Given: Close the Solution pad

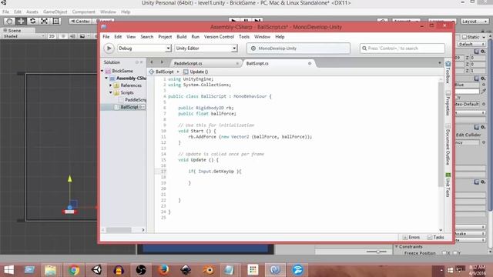Looking at the screenshot, I should point(142,62).
